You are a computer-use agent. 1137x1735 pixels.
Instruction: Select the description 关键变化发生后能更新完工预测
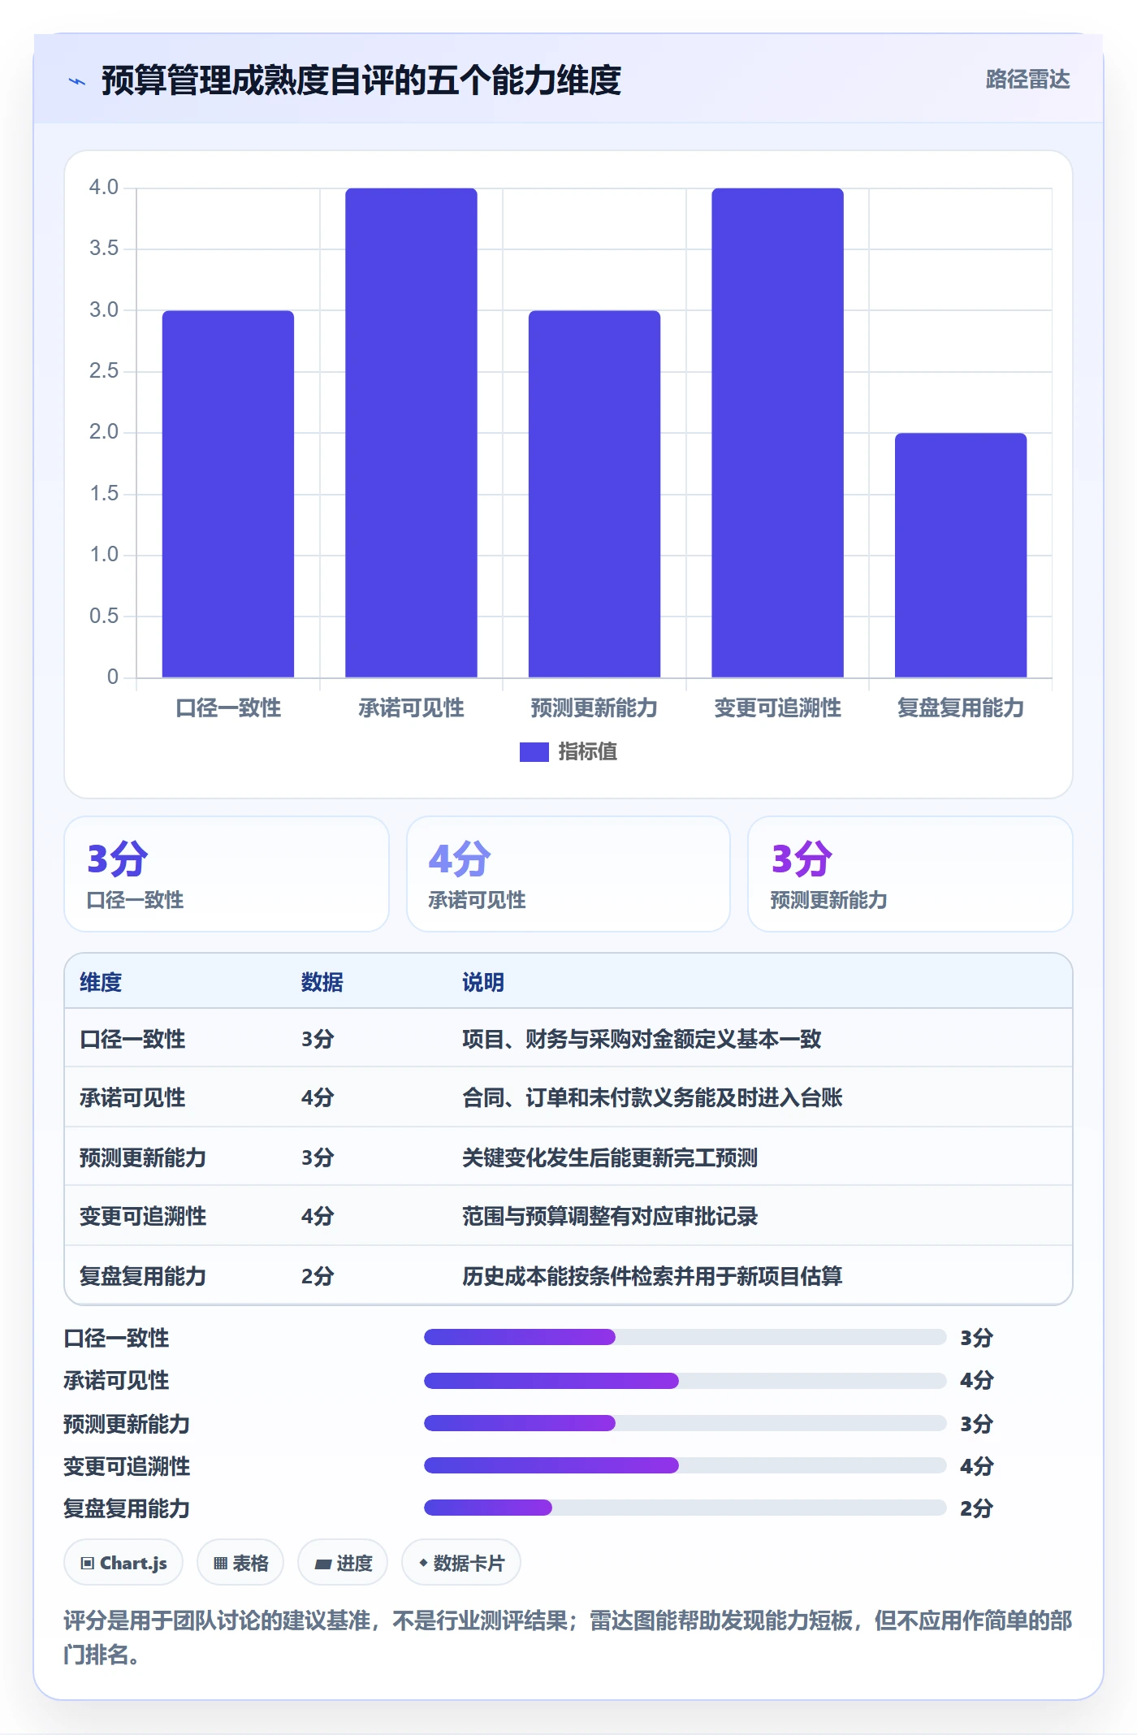610,1157
